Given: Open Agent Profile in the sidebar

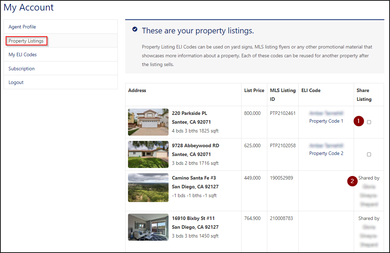Looking at the screenshot, I should click(x=22, y=27).
